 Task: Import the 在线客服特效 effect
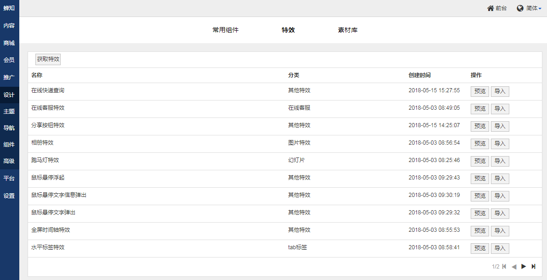pos(500,109)
